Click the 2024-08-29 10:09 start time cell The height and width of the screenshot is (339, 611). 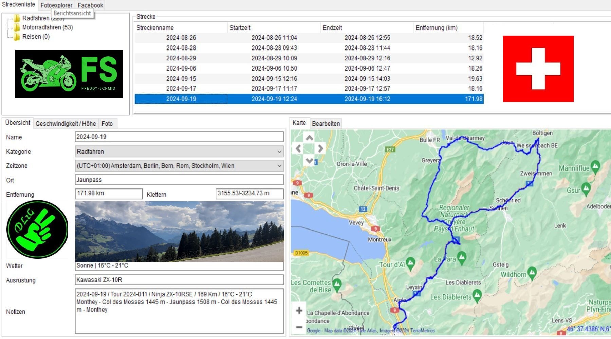[274, 58]
